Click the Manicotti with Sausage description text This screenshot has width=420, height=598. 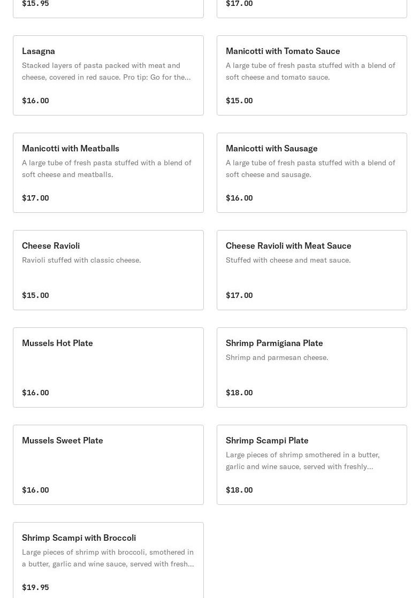click(310, 168)
